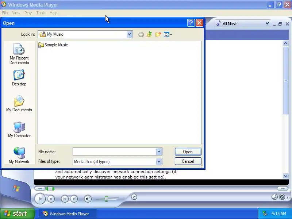Open the Play menu

[28, 13]
